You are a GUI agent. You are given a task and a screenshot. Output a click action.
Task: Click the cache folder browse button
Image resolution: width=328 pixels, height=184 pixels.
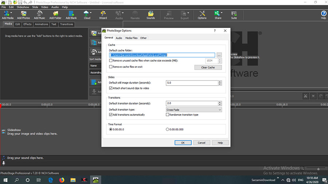(219, 55)
